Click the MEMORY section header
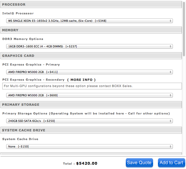This screenshot has width=186, height=169. point(91,30)
